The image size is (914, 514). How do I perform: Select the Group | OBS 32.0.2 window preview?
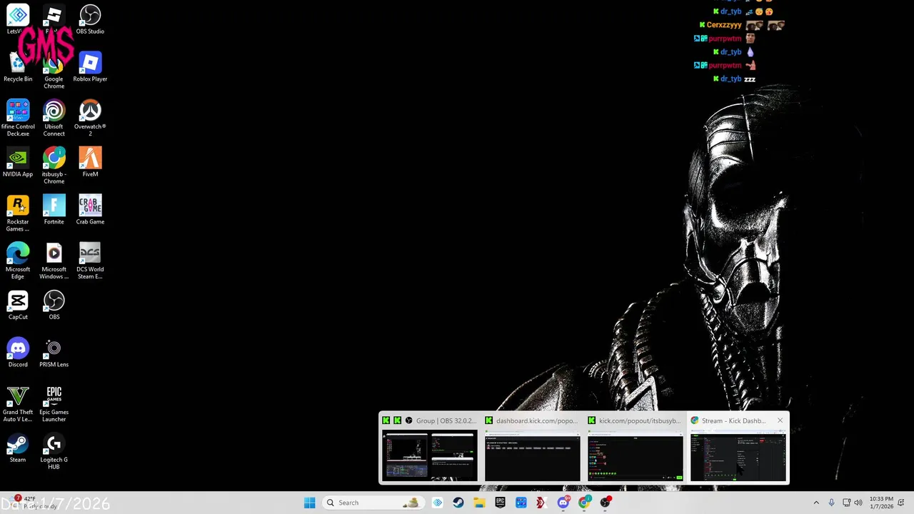tap(429, 448)
